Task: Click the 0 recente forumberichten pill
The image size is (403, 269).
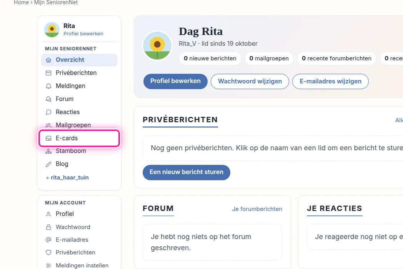Action: pyautogui.click(x=337, y=58)
